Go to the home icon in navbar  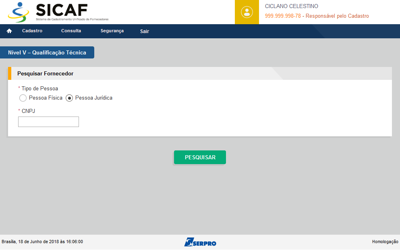pyautogui.click(x=9, y=31)
